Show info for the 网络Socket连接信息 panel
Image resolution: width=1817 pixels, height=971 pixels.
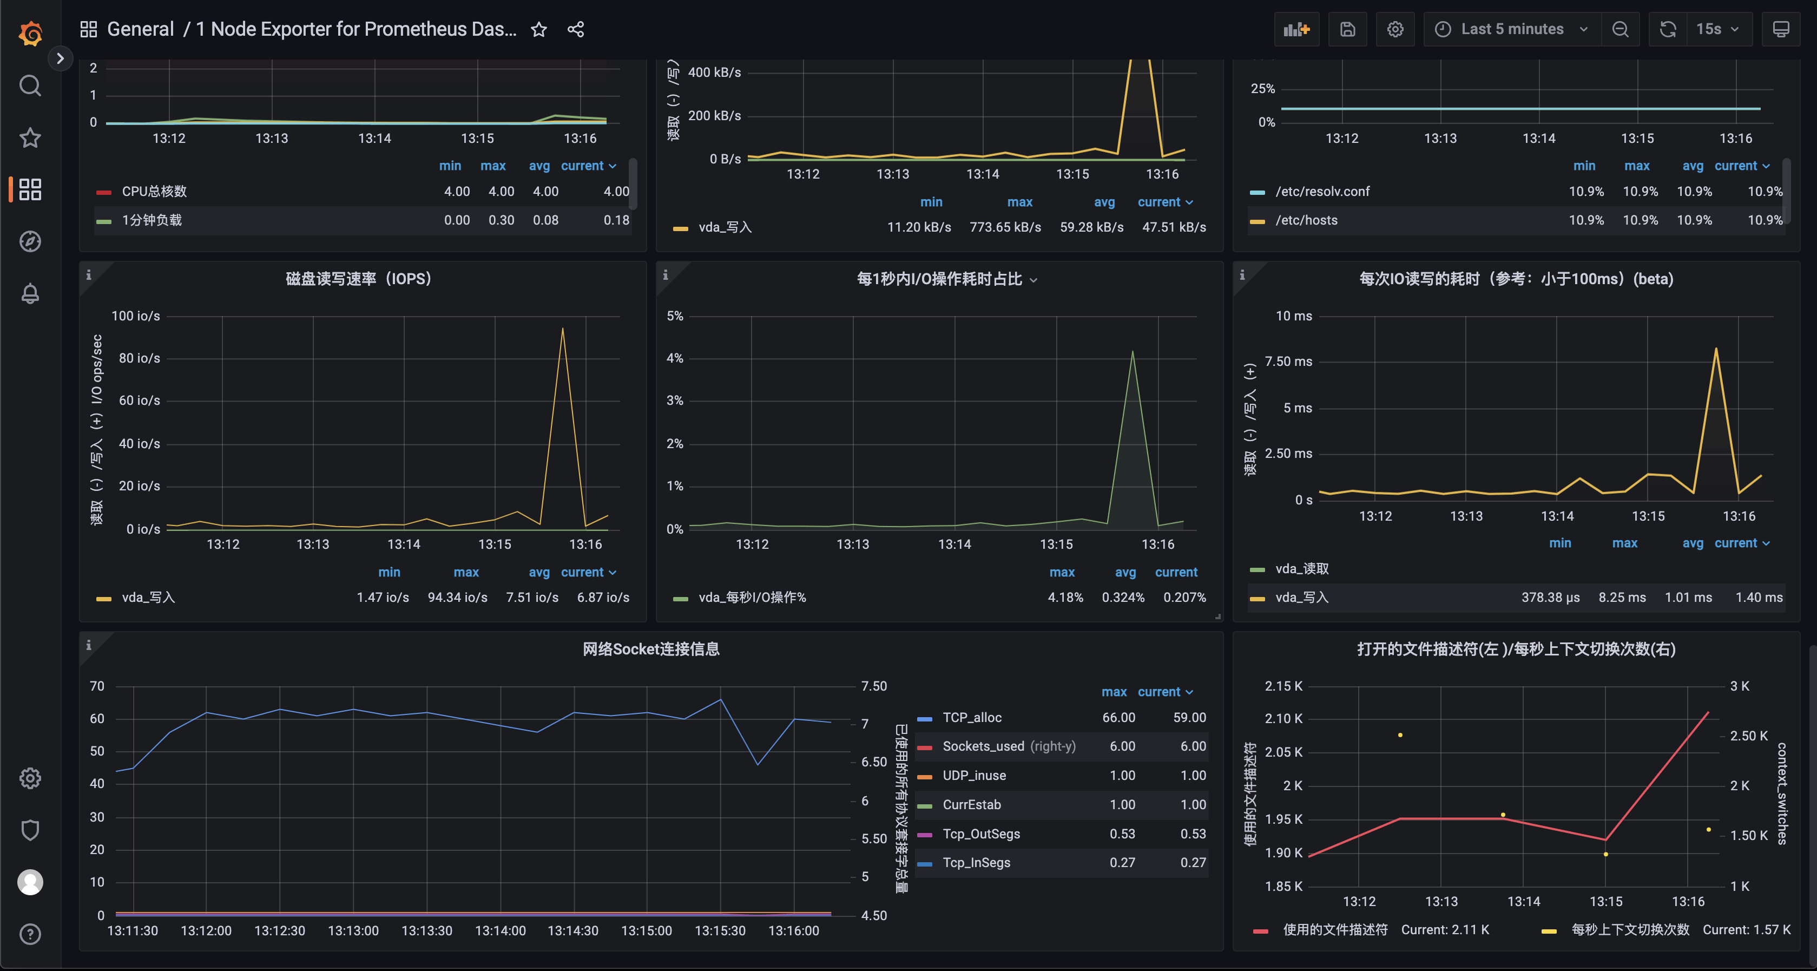point(89,644)
